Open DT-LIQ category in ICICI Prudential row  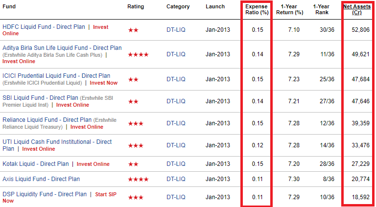coord(176,79)
